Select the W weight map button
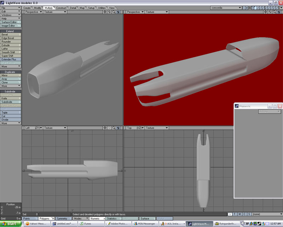 click(230, 214)
